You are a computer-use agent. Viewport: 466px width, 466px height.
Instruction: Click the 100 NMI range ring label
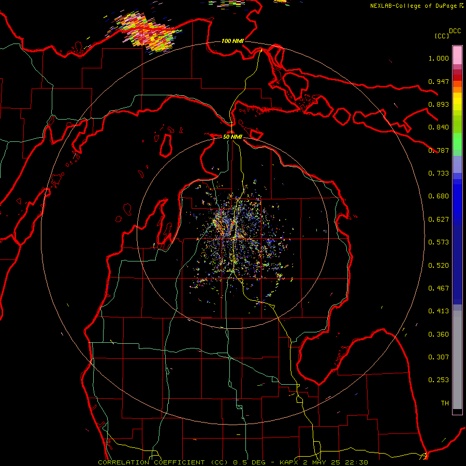(232, 41)
